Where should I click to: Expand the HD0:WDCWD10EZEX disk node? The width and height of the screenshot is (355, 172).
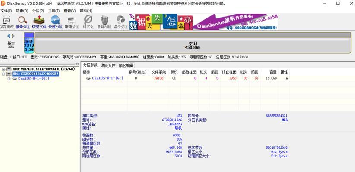tap(3, 69)
